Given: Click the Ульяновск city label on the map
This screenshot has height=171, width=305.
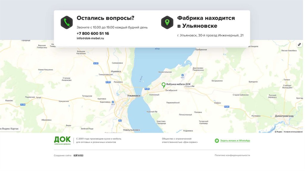Looking at the screenshot, I should pyautogui.click(x=134, y=96).
